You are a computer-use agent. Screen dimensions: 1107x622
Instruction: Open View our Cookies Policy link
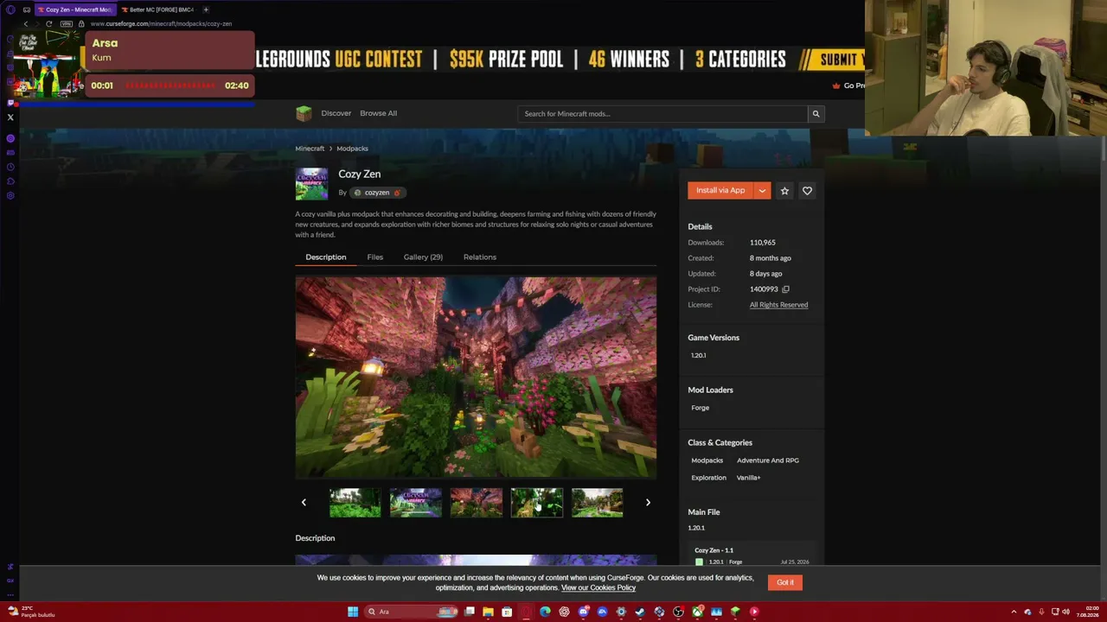coord(598,587)
